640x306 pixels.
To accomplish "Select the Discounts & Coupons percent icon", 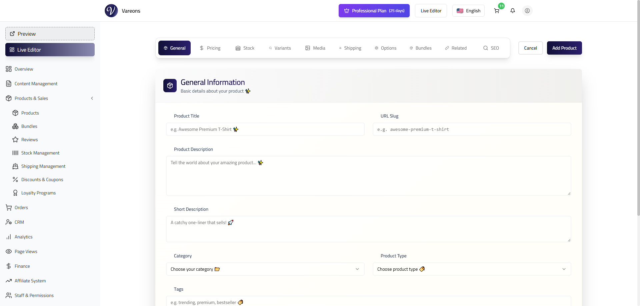I will pos(15,179).
